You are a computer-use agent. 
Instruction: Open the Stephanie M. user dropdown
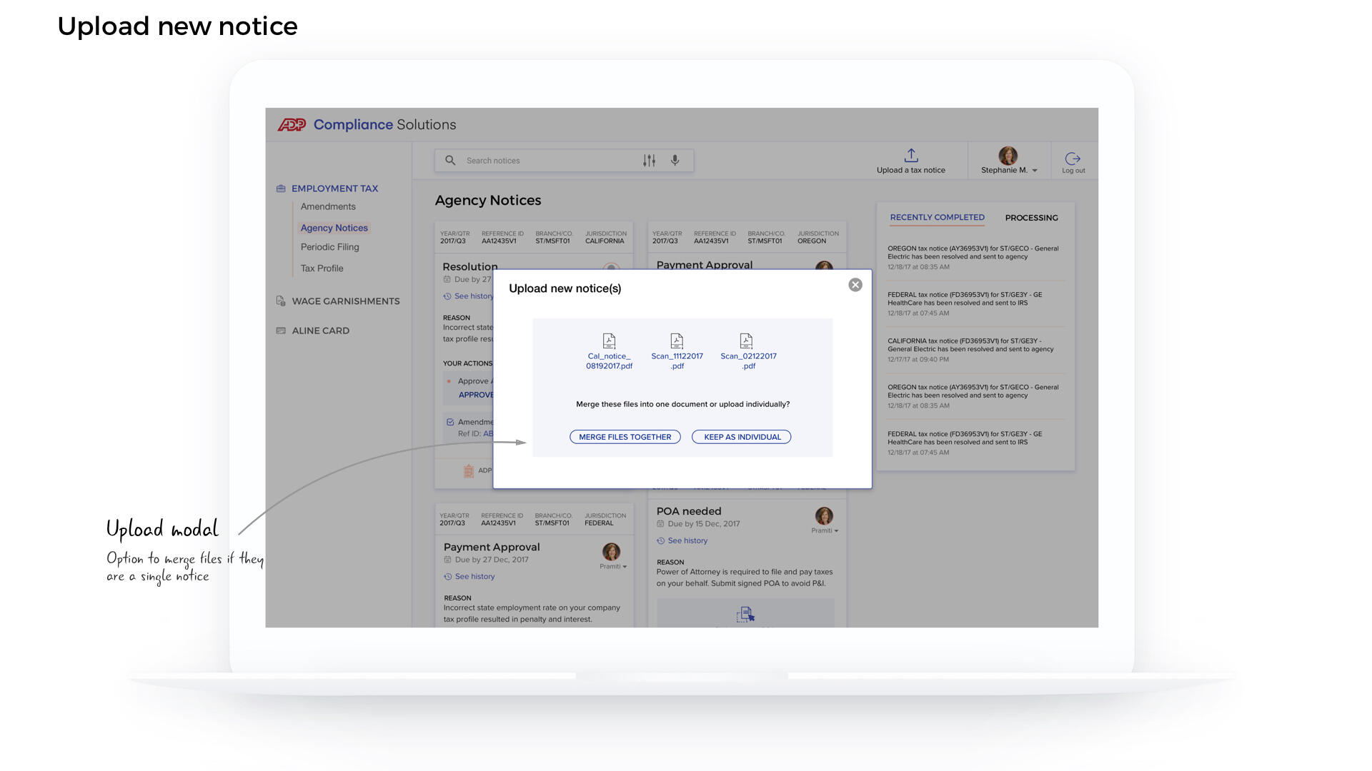tap(1009, 170)
